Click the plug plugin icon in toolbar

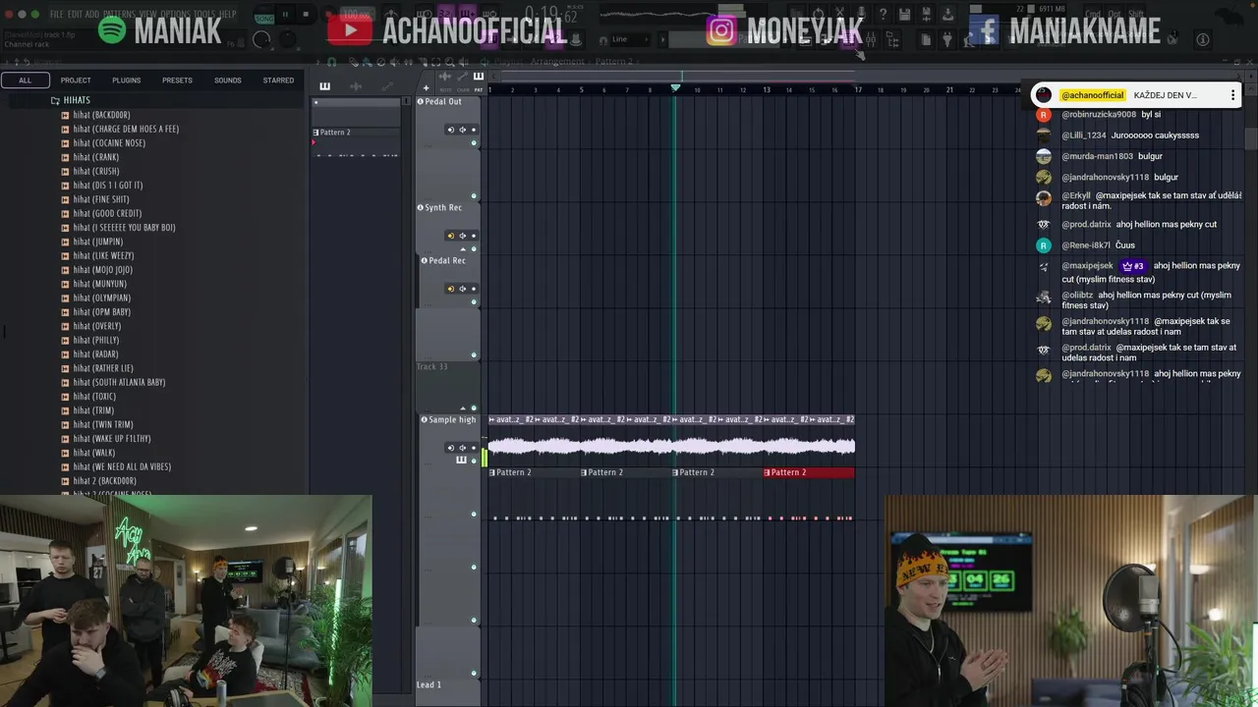click(948, 39)
